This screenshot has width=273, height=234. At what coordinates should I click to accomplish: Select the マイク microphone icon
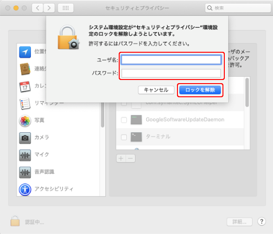[x=25, y=155]
